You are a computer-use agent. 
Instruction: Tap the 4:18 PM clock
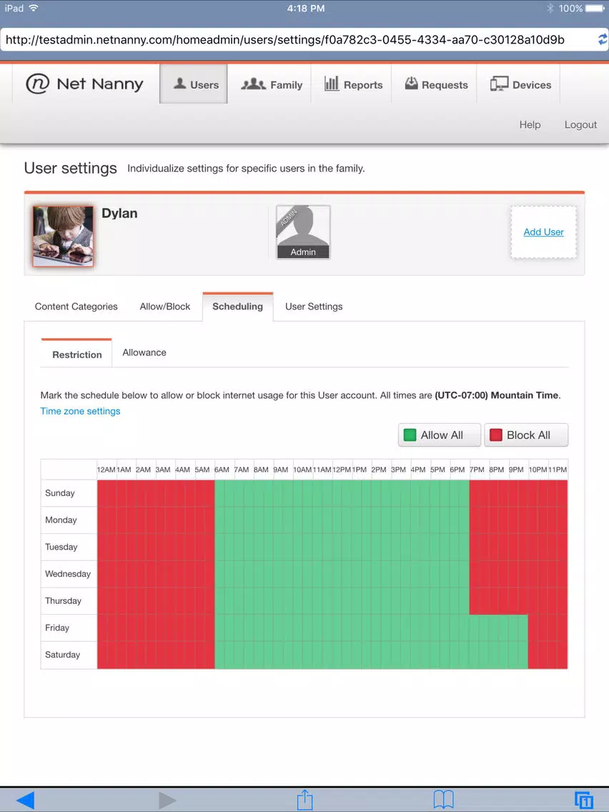click(x=305, y=9)
